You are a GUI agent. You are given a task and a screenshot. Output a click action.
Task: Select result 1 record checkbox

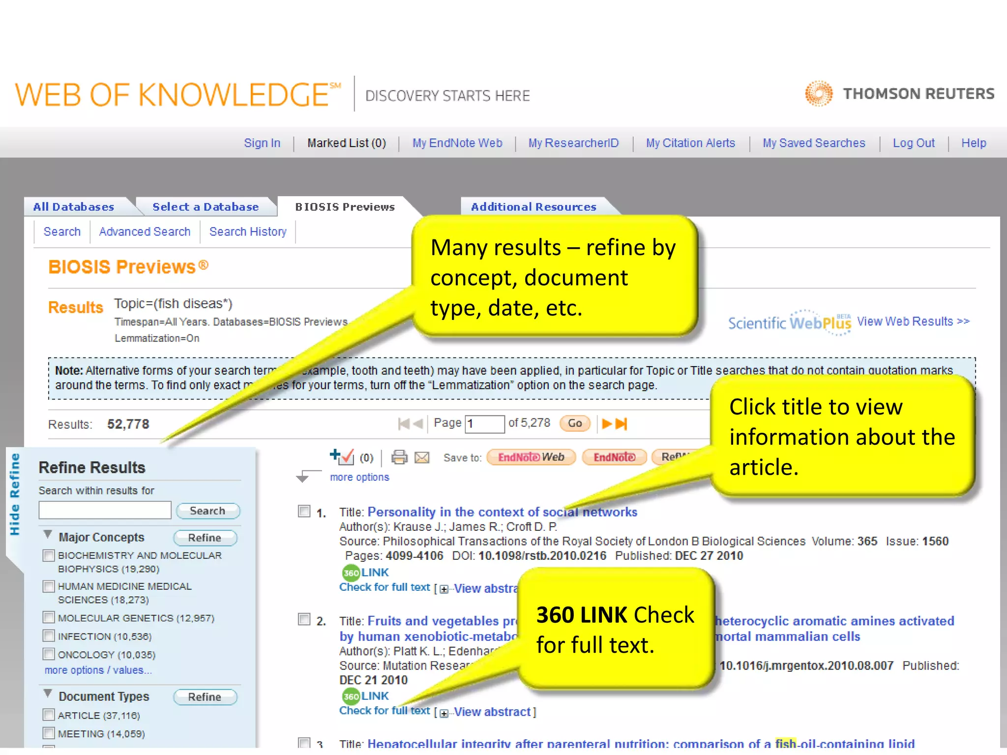(304, 511)
